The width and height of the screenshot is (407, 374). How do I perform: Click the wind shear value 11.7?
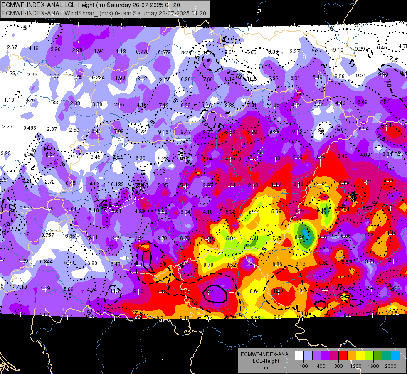tap(115, 291)
